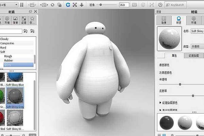Select Rough under Soft
Viewport: 204px width, 136px height.
click(x=8, y=56)
